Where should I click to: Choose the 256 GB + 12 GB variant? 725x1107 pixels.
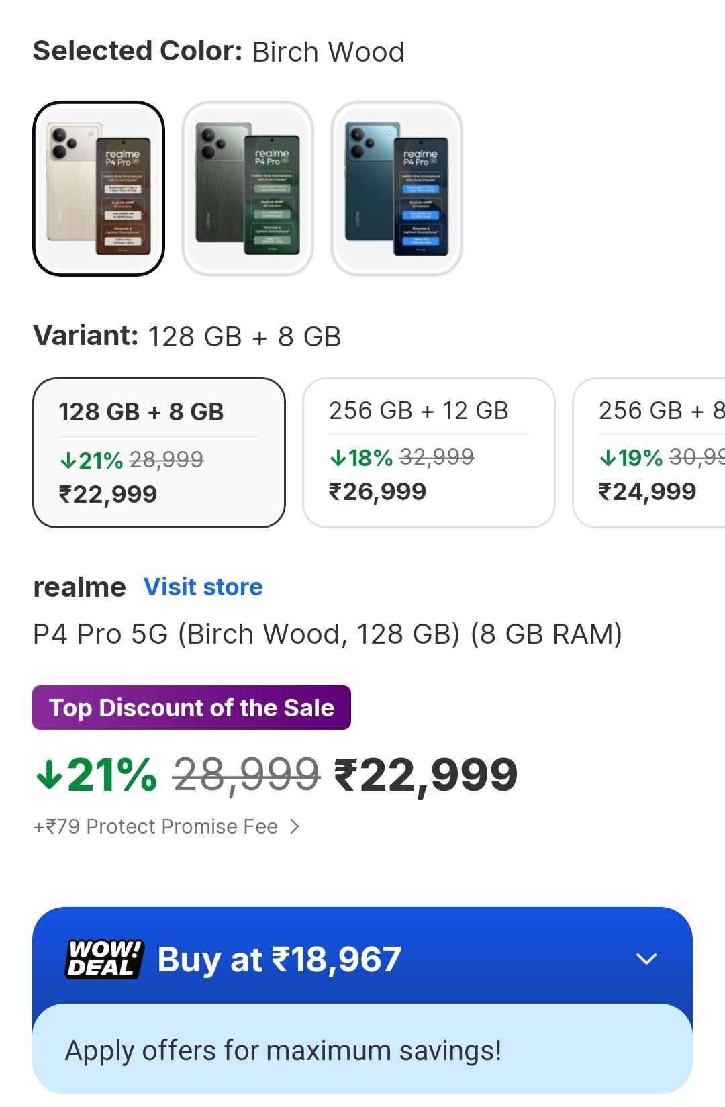(428, 452)
